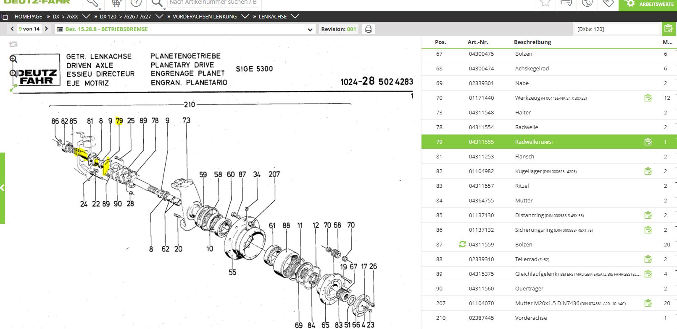Click the replacement icon for part 04311559
The height and width of the screenshot is (329, 677).
point(462,244)
